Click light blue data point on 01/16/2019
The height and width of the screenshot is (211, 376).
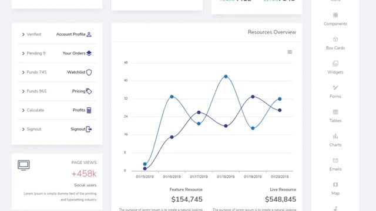[172, 97]
